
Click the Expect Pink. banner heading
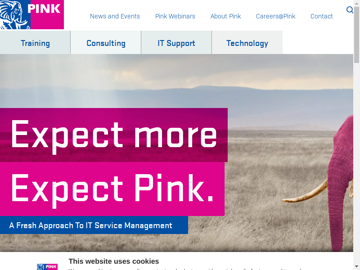pyautogui.click(x=112, y=189)
